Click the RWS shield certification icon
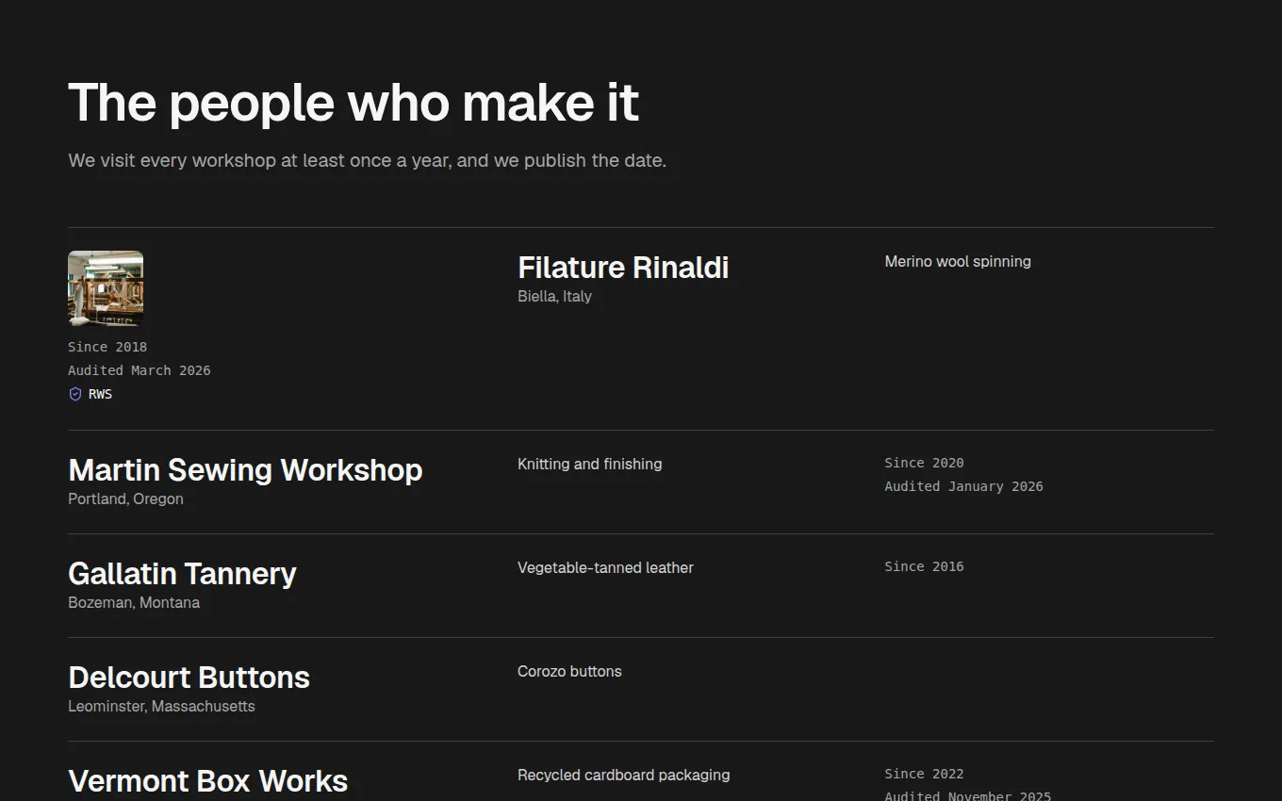Screen dimensions: 1282x801 75,394
